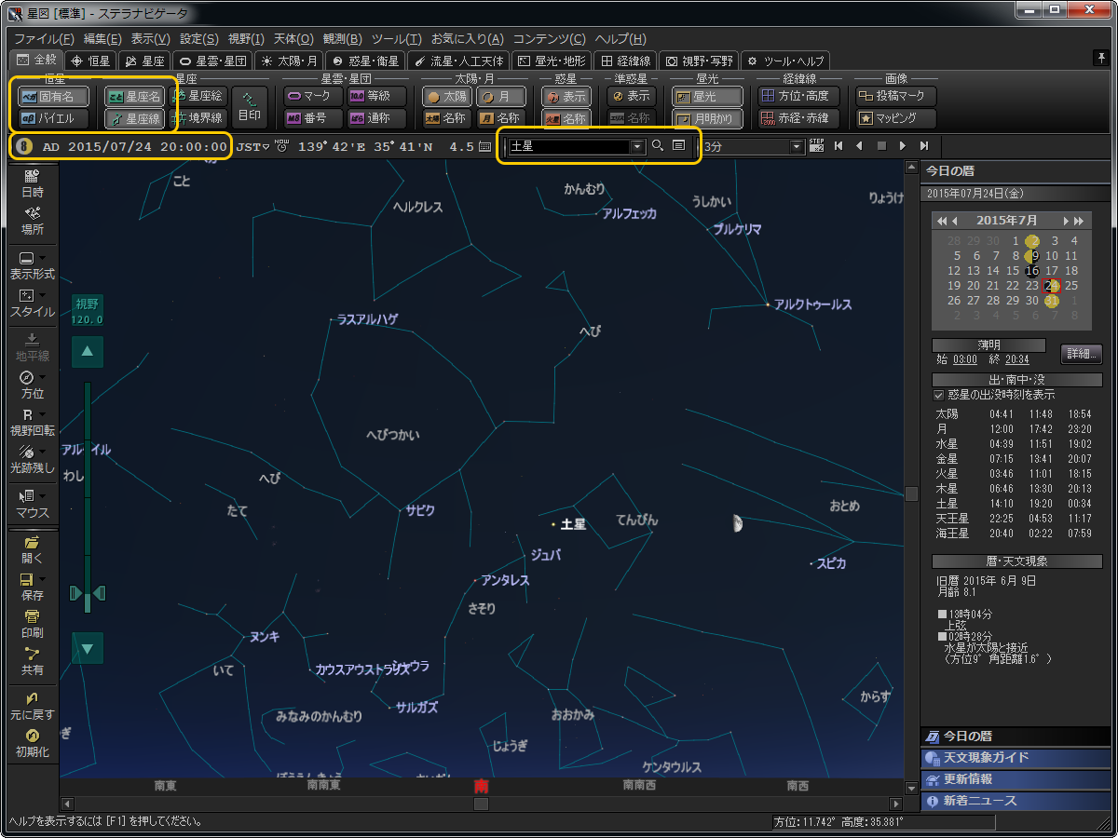The width and height of the screenshot is (1118, 838).
Task: Expand the 土星 object search dropdown
Action: pos(637,147)
